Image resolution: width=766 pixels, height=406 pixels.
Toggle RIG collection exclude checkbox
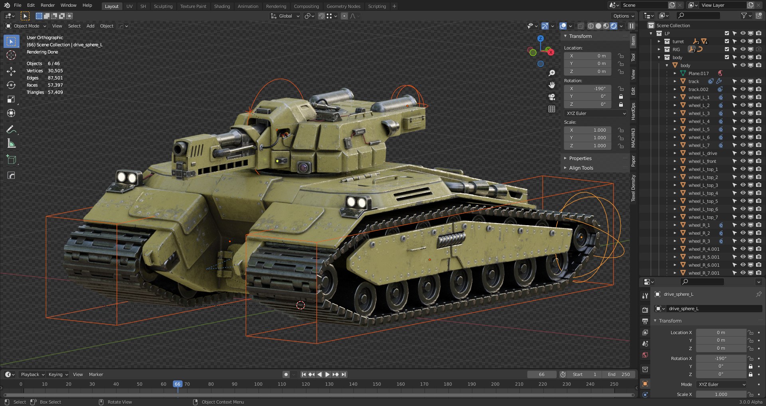727,49
